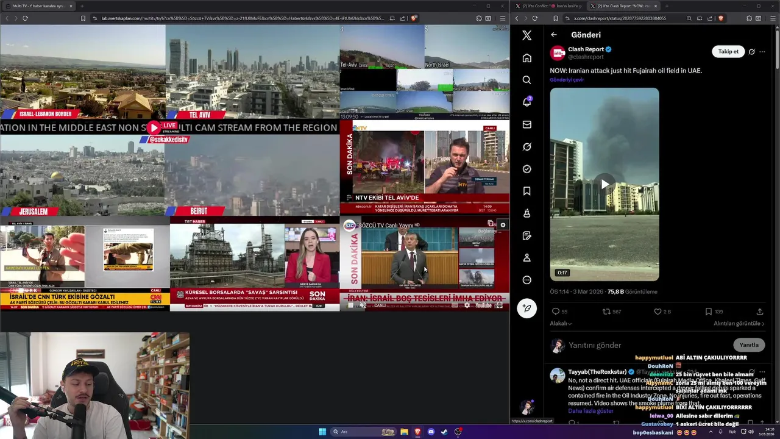Open verified badge icon in X sidebar
Screen dimensions: 780x439
point(526,169)
